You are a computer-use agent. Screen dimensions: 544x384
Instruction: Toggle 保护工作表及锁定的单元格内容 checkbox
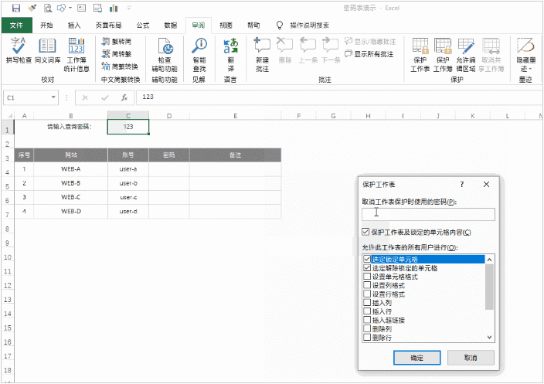(365, 232)
